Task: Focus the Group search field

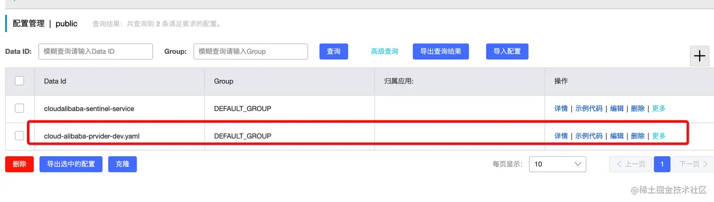Action: 251,51
